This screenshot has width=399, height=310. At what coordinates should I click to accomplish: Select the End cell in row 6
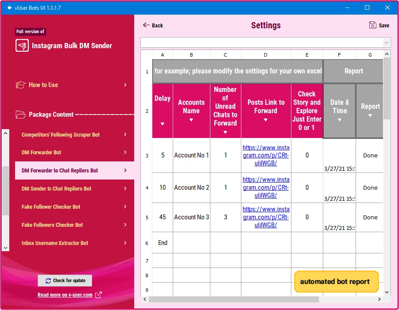coord(163,243)
